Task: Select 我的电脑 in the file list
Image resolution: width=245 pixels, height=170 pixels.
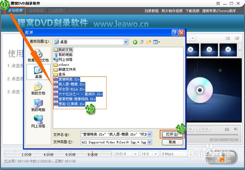Action: coord(63,55)
